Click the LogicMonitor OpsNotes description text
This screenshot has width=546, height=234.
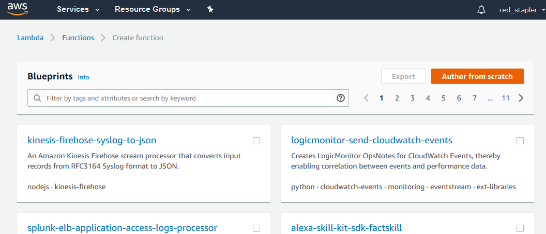[396, 161]
